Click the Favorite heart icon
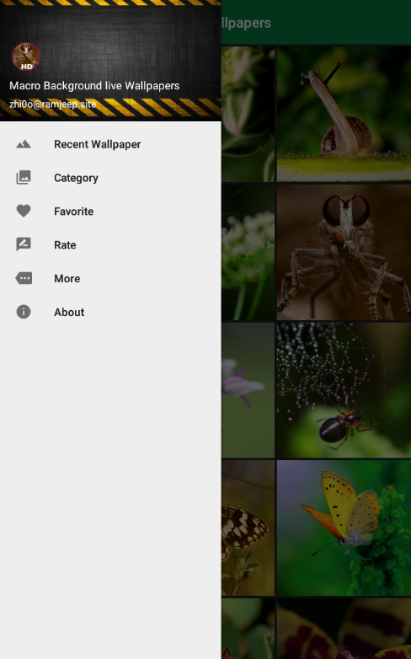411x659 pixels. click(x=24, y=211)
